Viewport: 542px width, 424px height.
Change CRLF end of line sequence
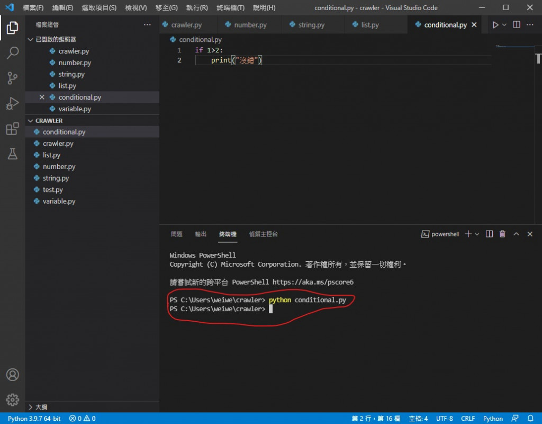468,419
